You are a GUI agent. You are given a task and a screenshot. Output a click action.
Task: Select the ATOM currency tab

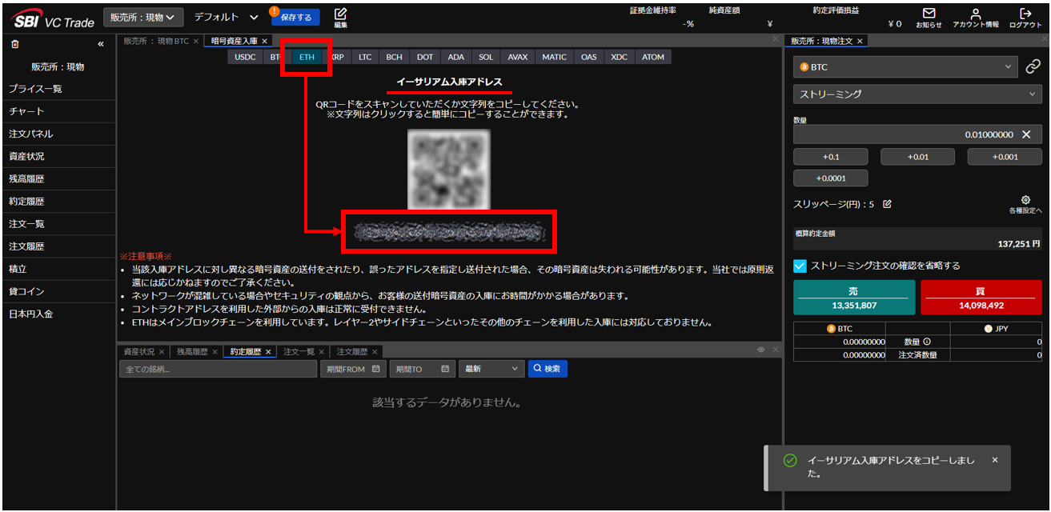click(653, 57)
